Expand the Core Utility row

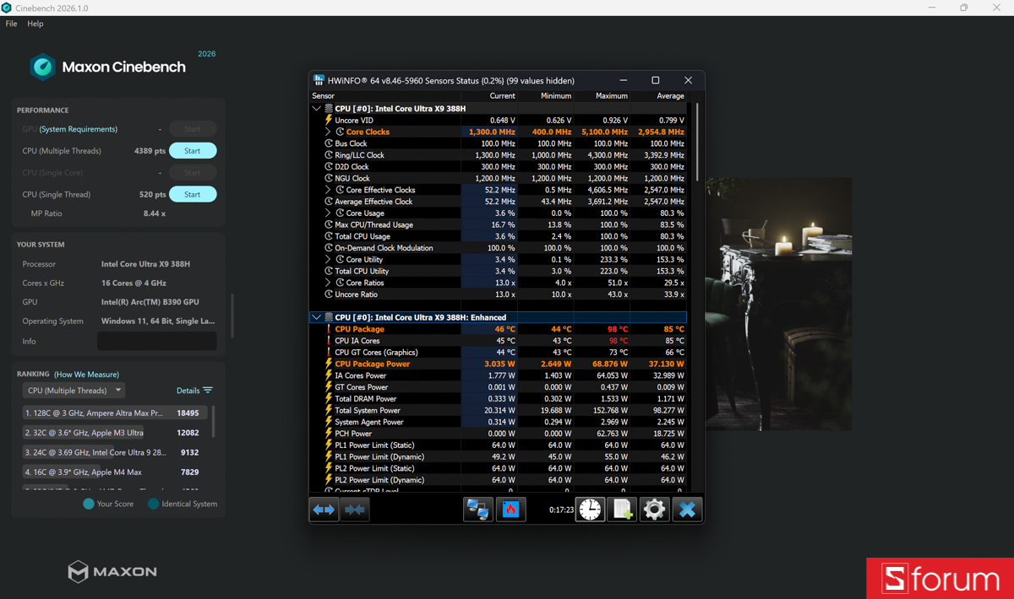coord(328,259)
